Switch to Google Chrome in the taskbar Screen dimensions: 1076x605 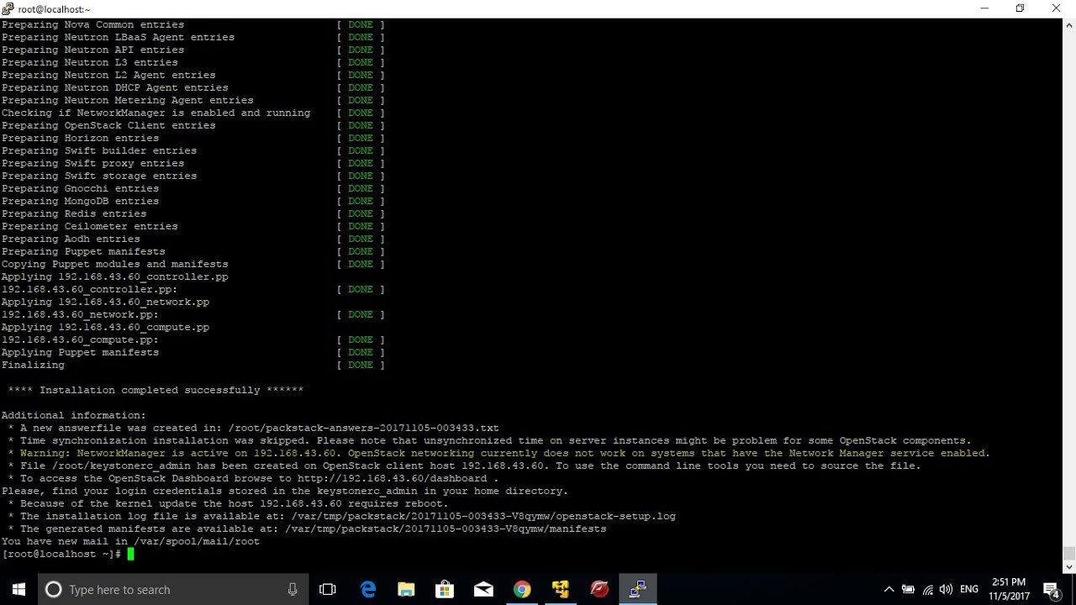522,589
